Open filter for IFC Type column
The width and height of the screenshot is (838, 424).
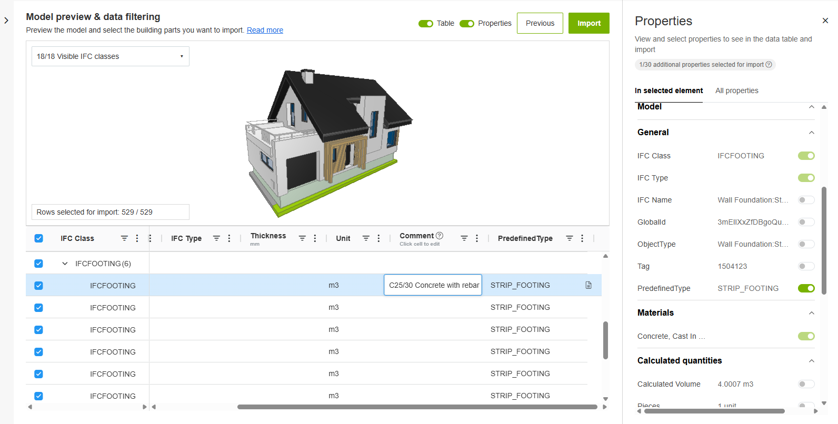click(216, 238)
